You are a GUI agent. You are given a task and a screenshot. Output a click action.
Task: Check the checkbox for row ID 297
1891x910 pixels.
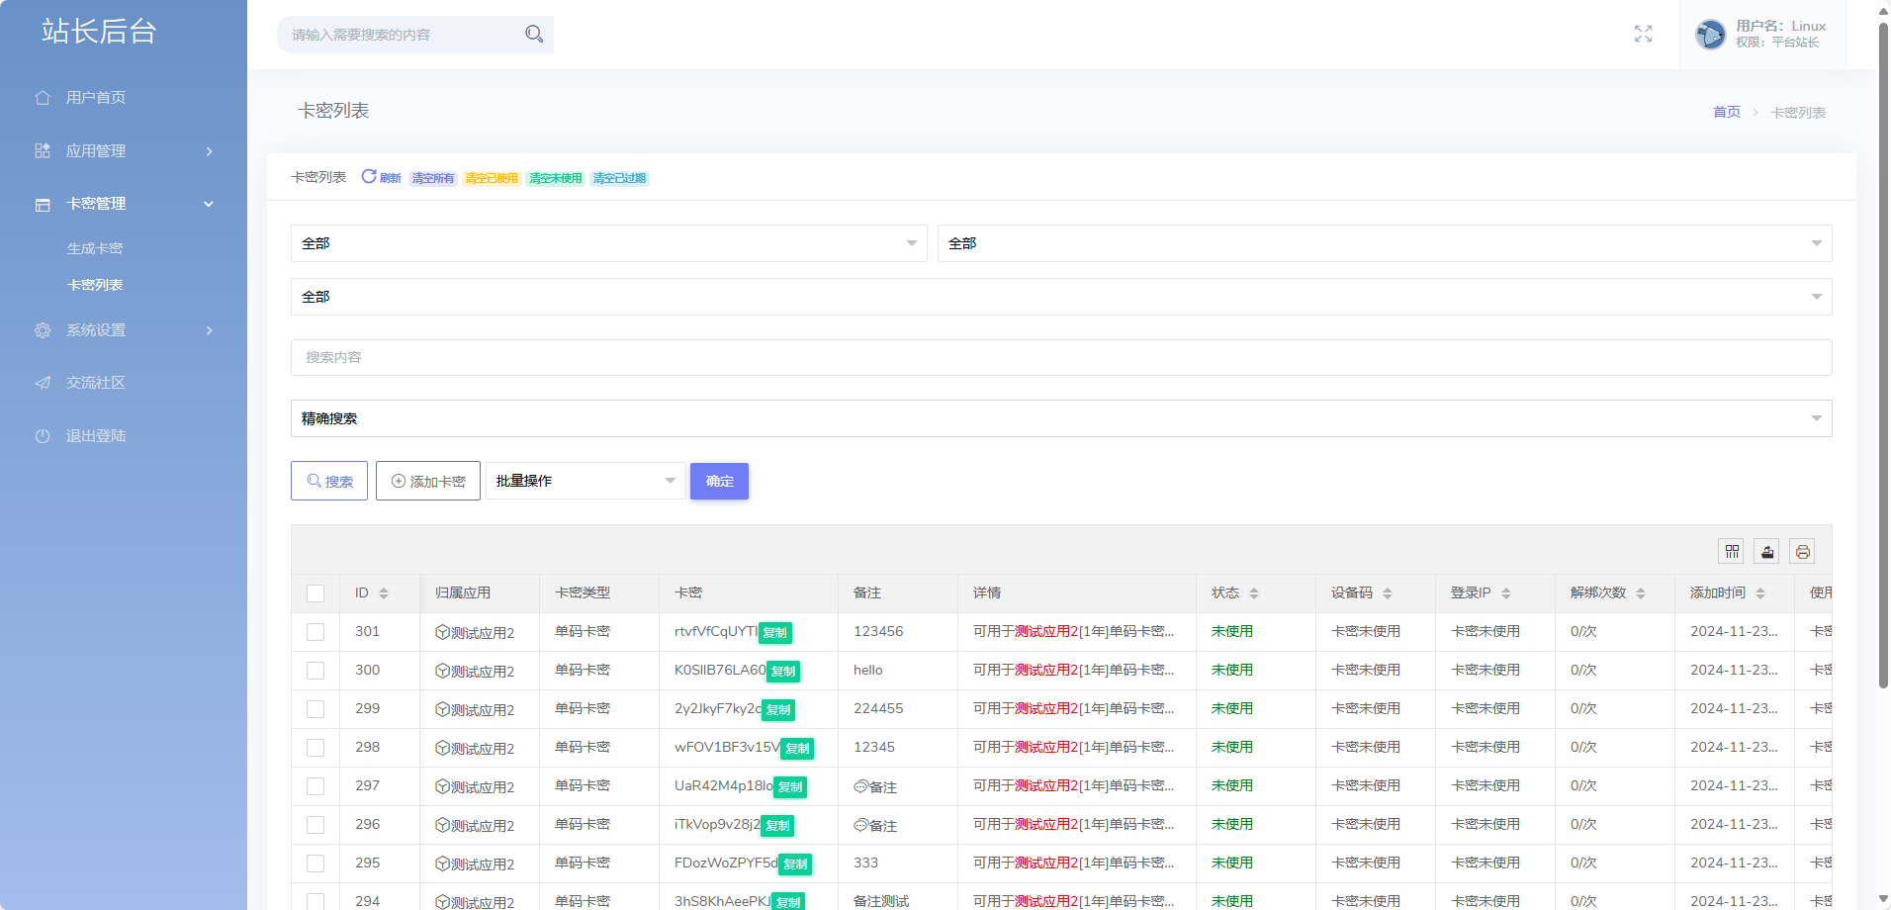point(315,786)
